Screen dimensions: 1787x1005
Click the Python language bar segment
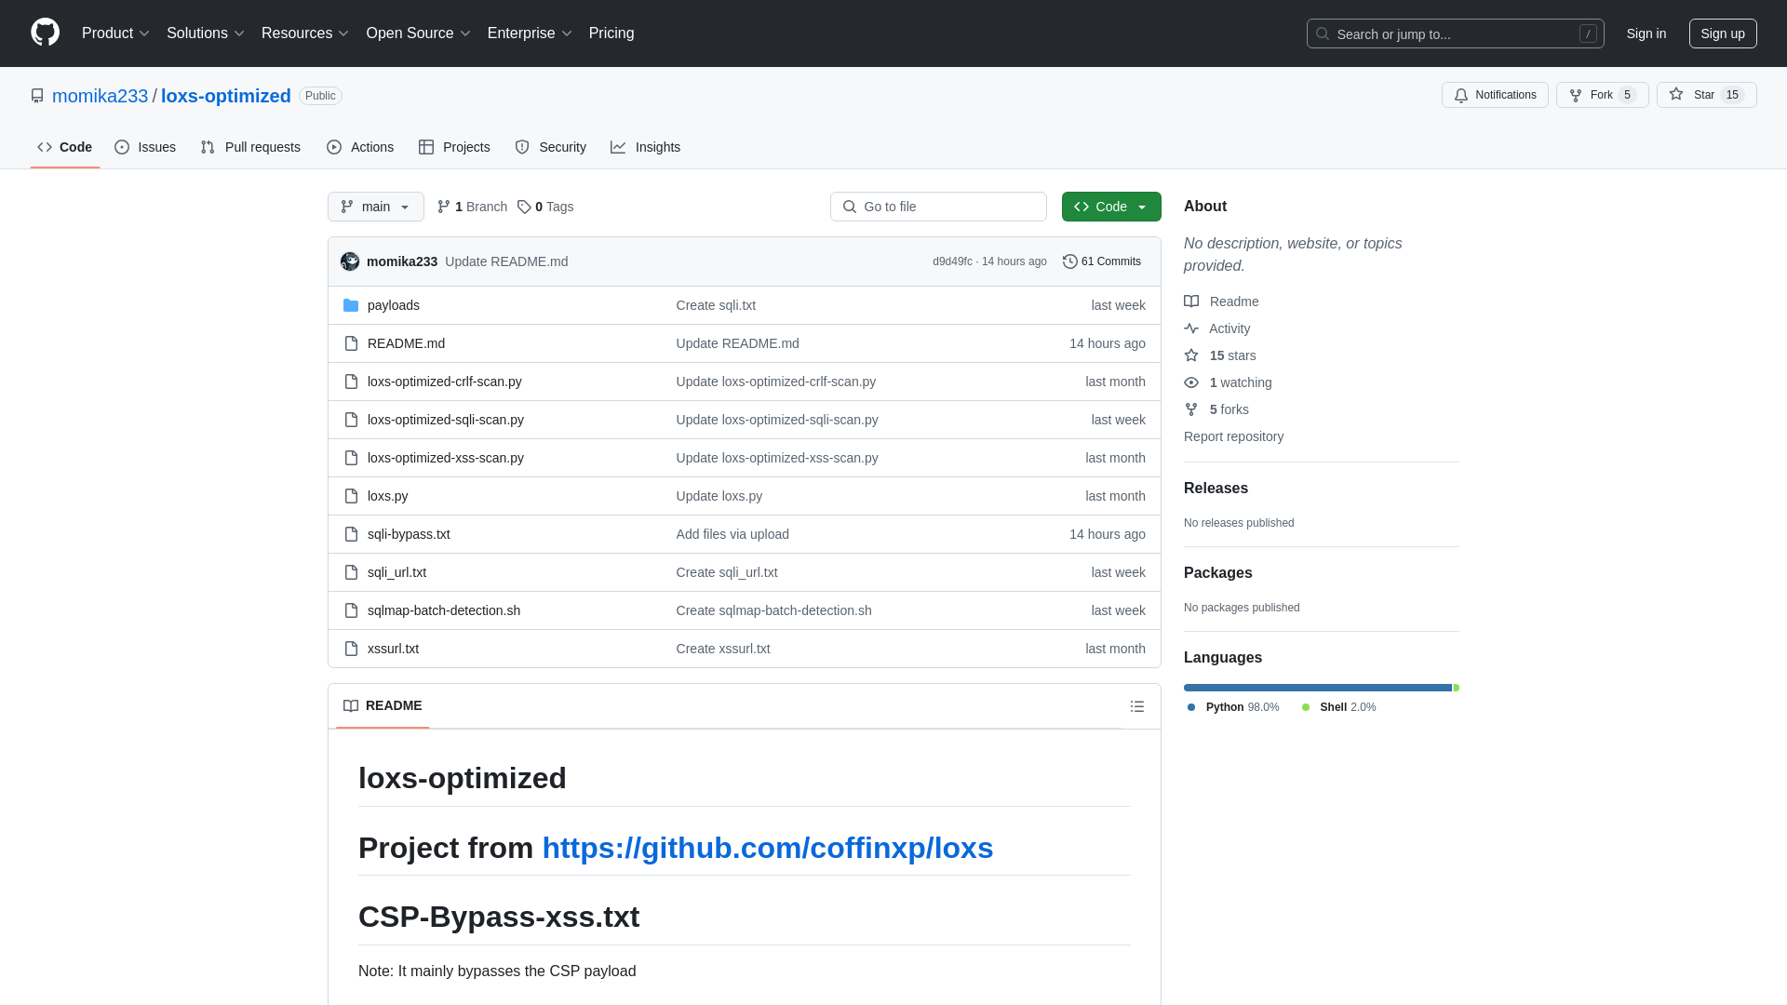pos(1318,688)
